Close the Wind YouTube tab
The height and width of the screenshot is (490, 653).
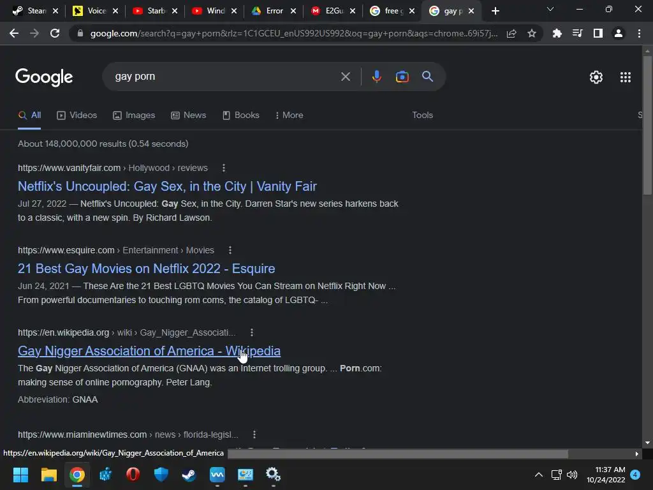pyautogui.click(x=234, y=11)
